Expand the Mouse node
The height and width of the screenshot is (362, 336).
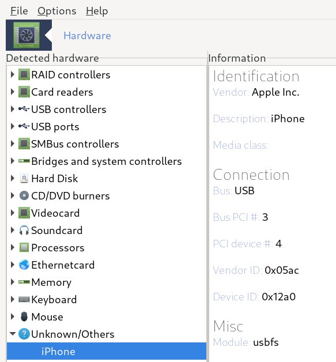coord(13,316)
